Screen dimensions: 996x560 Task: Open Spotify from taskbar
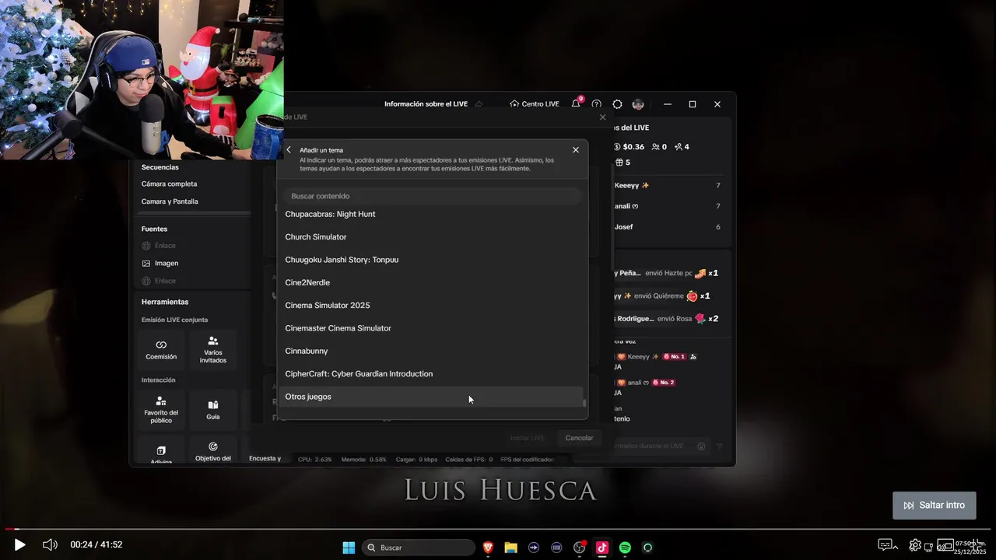coord(625,548)
